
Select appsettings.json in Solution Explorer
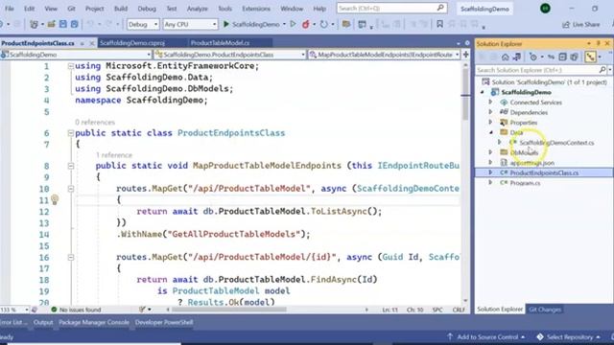[531, 163]
